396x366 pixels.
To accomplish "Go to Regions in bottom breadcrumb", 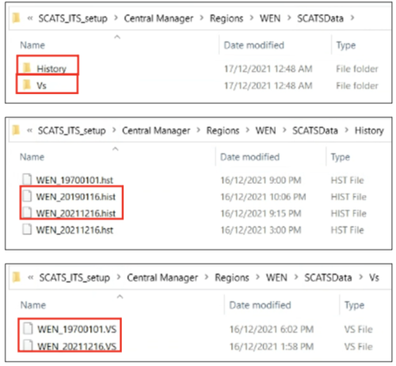I will 232,277.
